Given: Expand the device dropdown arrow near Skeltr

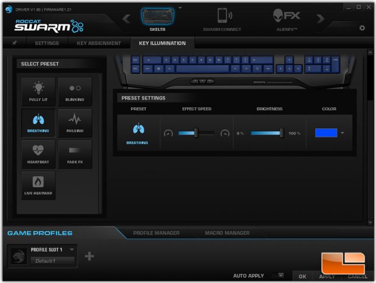Looking at the screenshot, I should coord(180,8).
